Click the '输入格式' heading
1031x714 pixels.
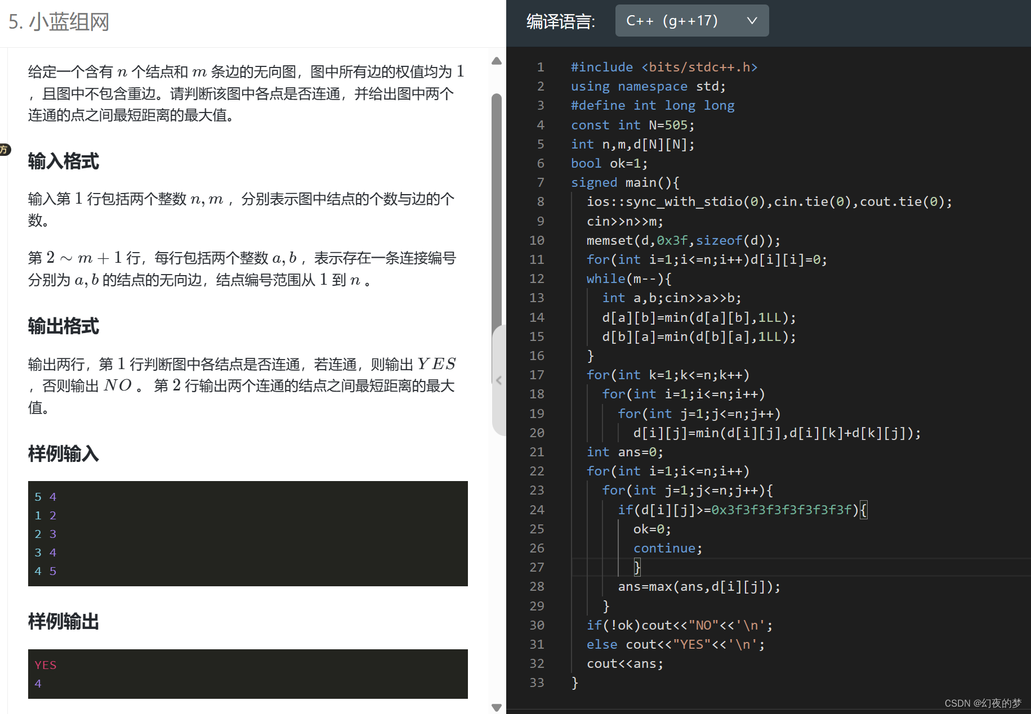click(x=64, y=161)
